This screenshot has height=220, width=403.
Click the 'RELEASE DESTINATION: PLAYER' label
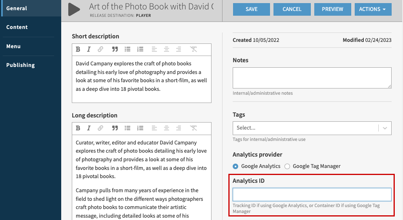point(120,16)
